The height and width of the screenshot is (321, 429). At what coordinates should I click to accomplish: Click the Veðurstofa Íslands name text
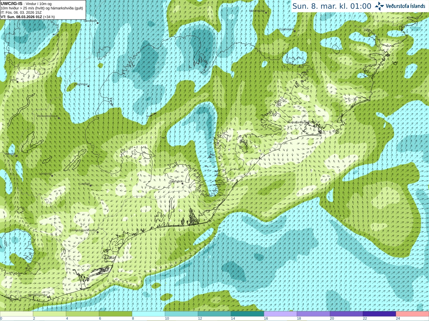405,6
